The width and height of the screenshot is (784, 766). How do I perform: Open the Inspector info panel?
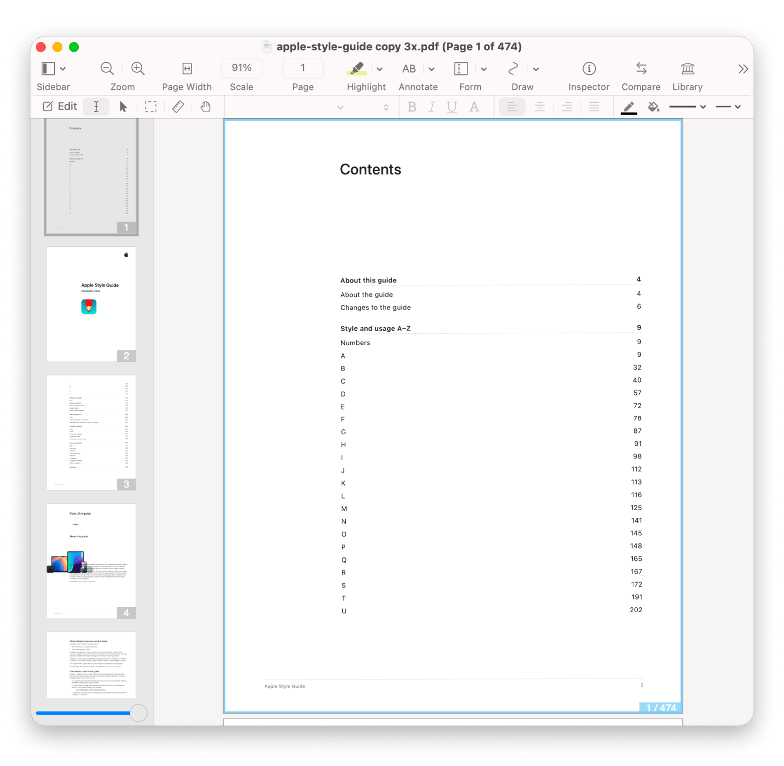click(x=589, y=68)
